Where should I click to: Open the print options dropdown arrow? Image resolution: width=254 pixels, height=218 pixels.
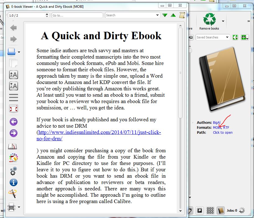coord(19,207)
